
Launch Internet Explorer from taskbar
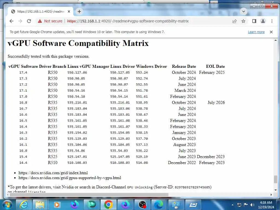24,205
